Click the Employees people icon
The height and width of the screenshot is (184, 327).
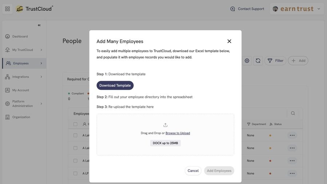(8, 63)
